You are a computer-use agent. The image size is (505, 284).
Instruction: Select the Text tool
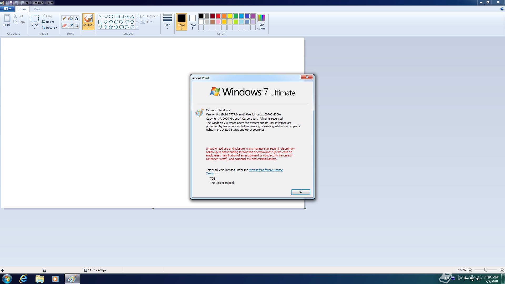click(x=77, y=18)
